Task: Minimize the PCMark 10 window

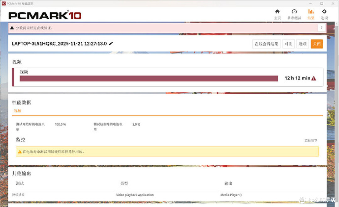Action: pos(310,3)
